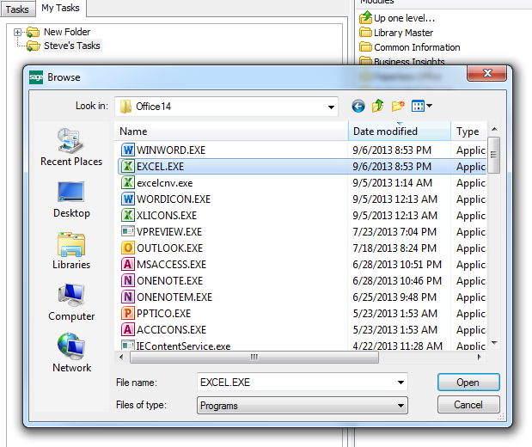Click the PPTICO.EXE date 5/23/2013 1:53 AM
Screen dimensions: 532x447
point(395,313)
